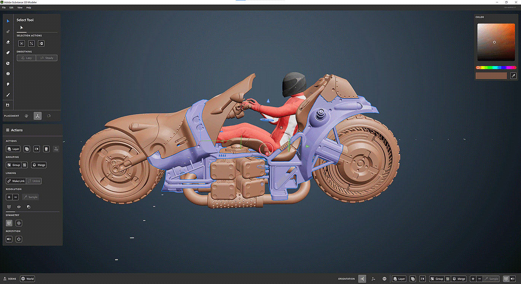Click the eyedropper next to color swatch
The image size is (521, 284).
coord(513,76)
